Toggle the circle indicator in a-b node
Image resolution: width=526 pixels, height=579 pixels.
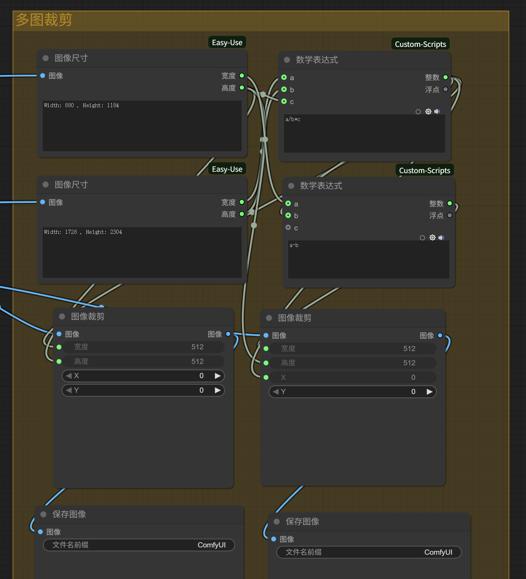[422, 238]
